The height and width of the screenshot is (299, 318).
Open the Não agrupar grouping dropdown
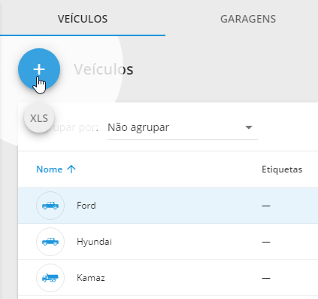point(183,127)
